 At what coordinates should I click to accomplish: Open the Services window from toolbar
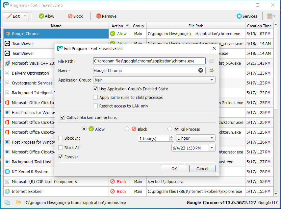[x=247, y=16]
